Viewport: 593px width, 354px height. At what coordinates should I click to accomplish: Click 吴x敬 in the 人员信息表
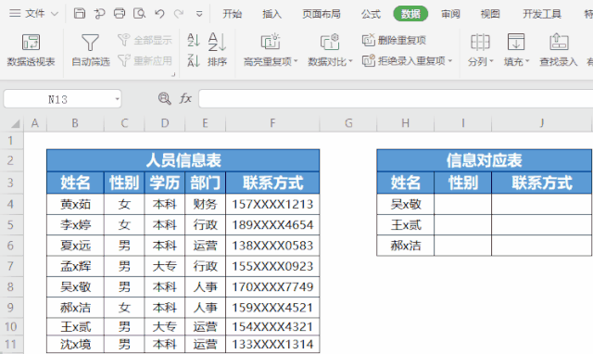[x=75, y=286]
